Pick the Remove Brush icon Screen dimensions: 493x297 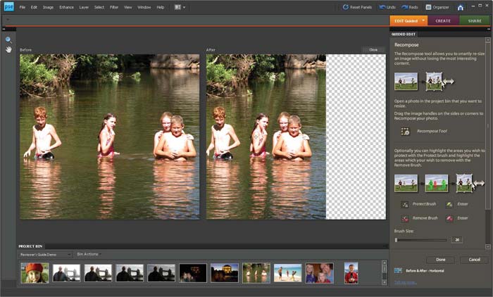click(405, 218)
